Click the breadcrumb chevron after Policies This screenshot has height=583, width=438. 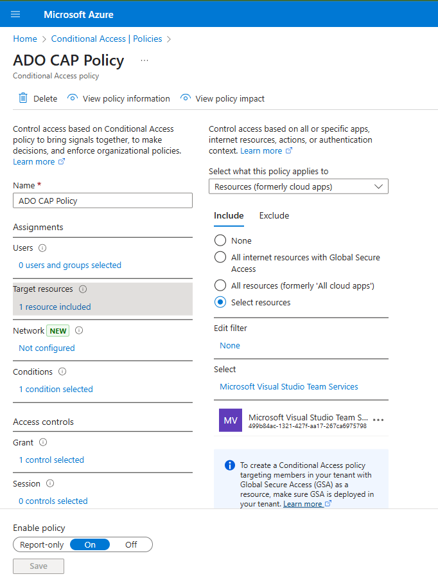pyautogui.click(x=168, y=39)
